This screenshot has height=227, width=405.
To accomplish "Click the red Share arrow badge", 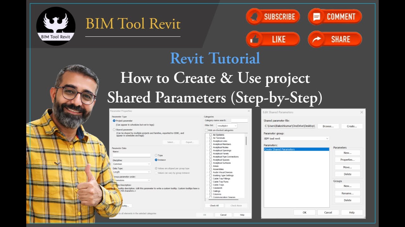I will click(335, 39).
